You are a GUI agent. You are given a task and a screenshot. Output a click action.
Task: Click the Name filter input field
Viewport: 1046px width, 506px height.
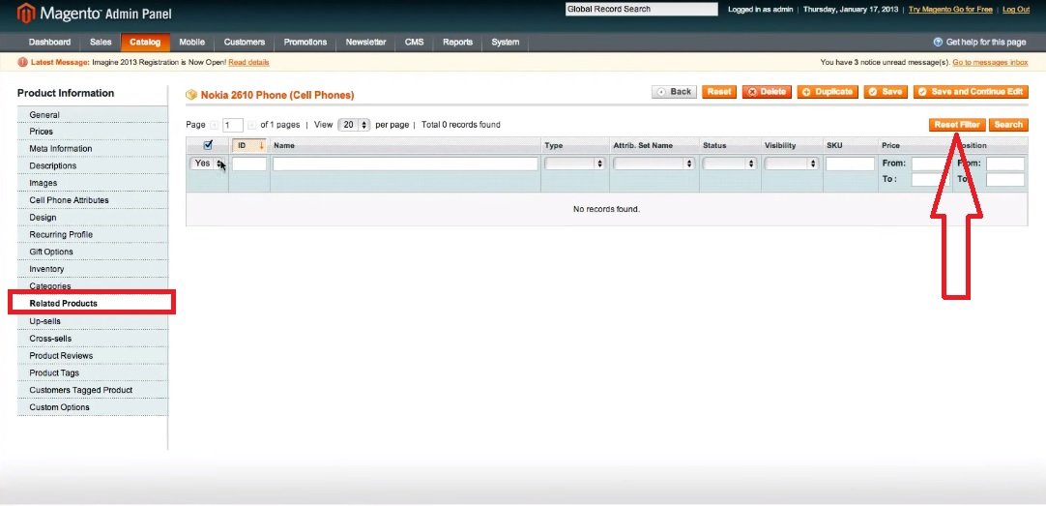pyautogui.click(x=406, y=164)
